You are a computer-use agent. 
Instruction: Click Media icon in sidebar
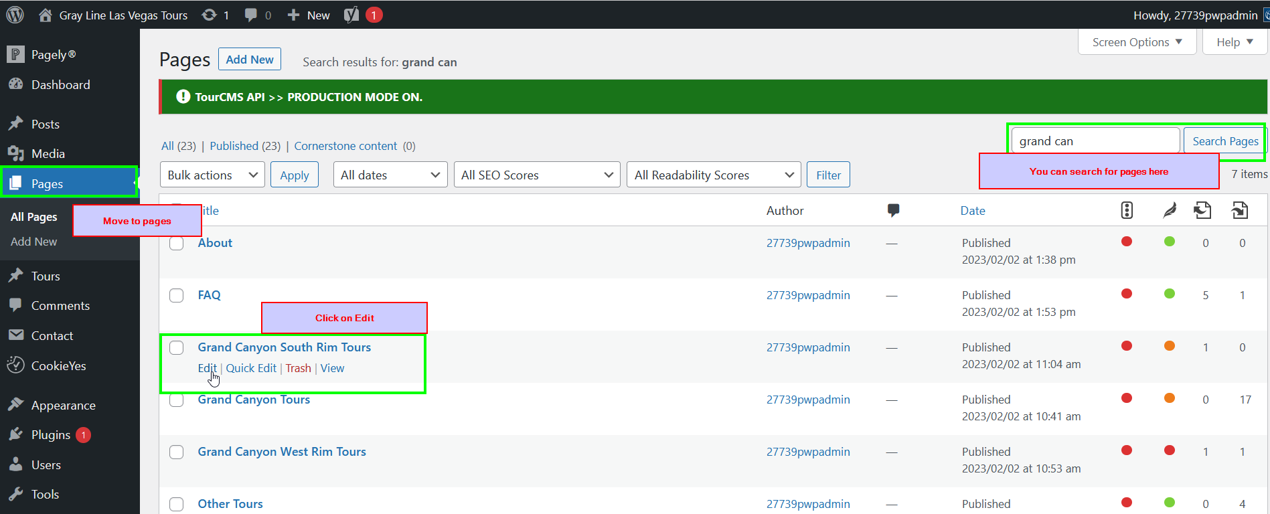[x=15, y=153]
